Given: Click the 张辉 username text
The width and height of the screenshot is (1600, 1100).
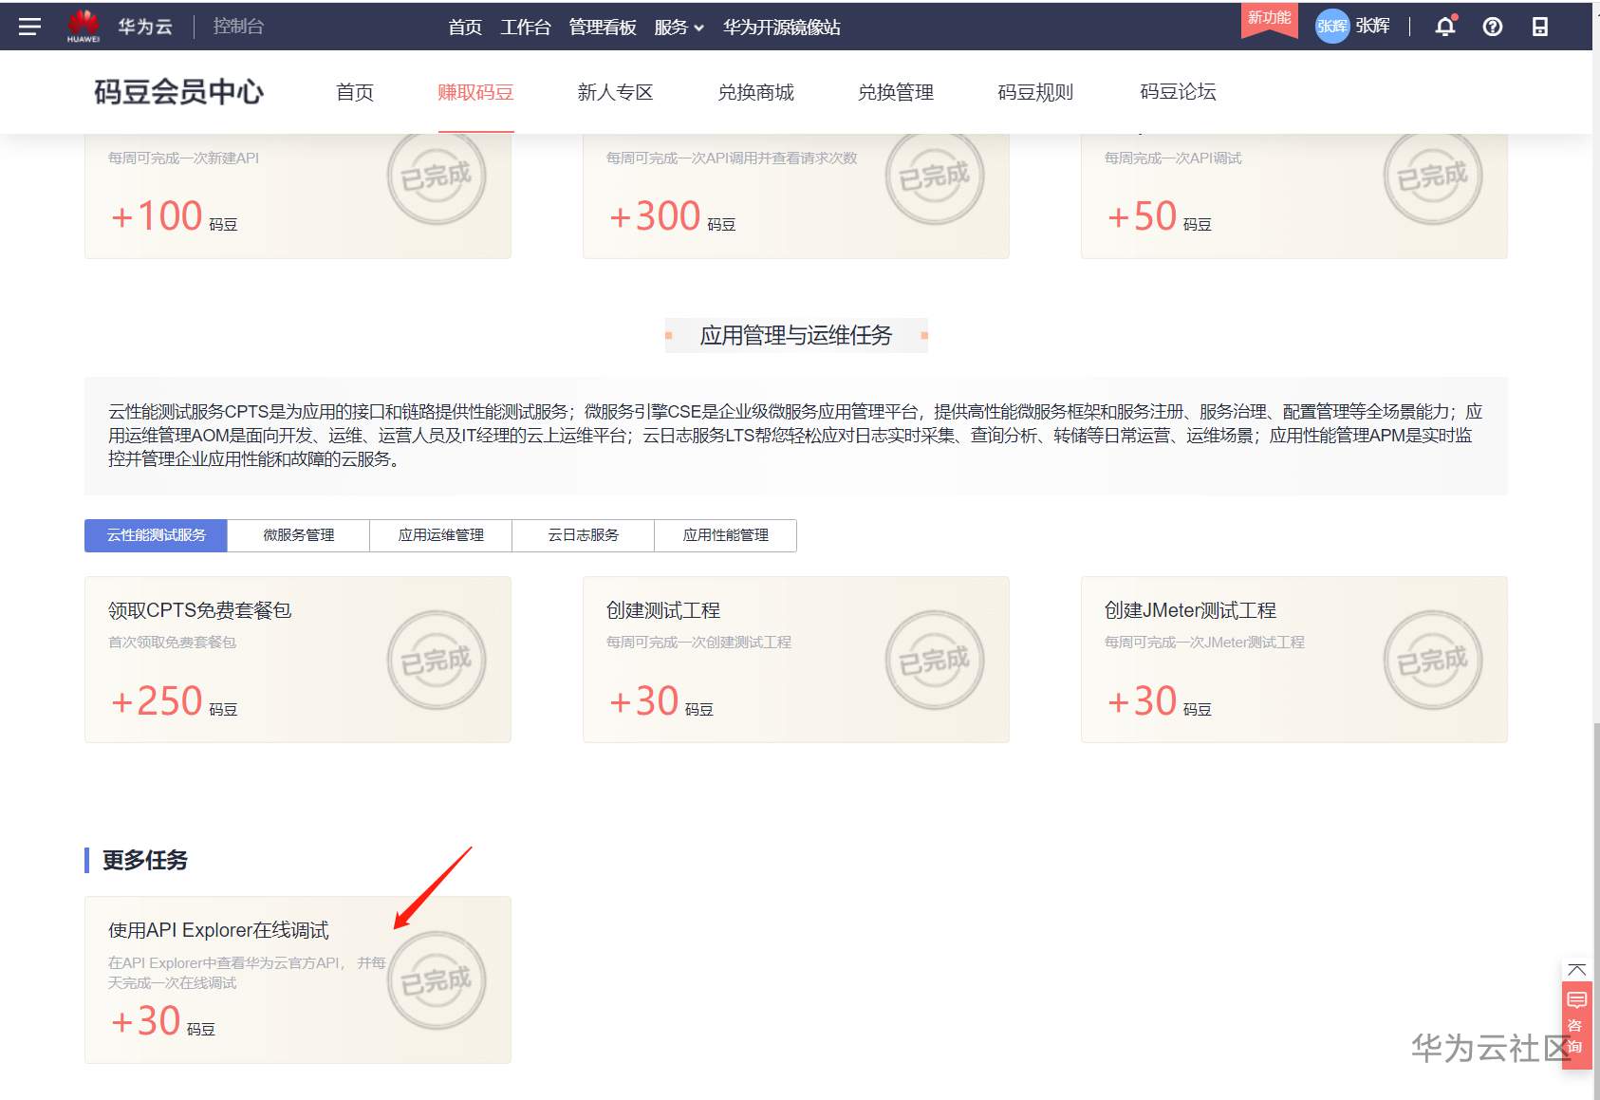Looking at the screenshot, I should (x=1372, y=27).
